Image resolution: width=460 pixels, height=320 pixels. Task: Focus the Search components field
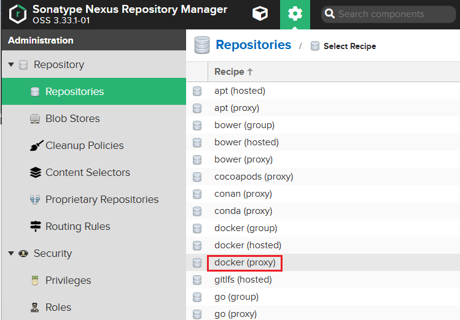(x=388, y=14)
